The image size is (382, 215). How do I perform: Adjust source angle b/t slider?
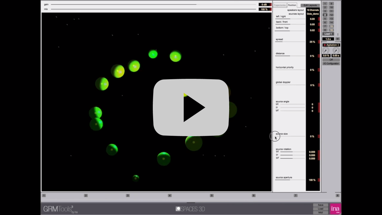[x=292, y=104]
